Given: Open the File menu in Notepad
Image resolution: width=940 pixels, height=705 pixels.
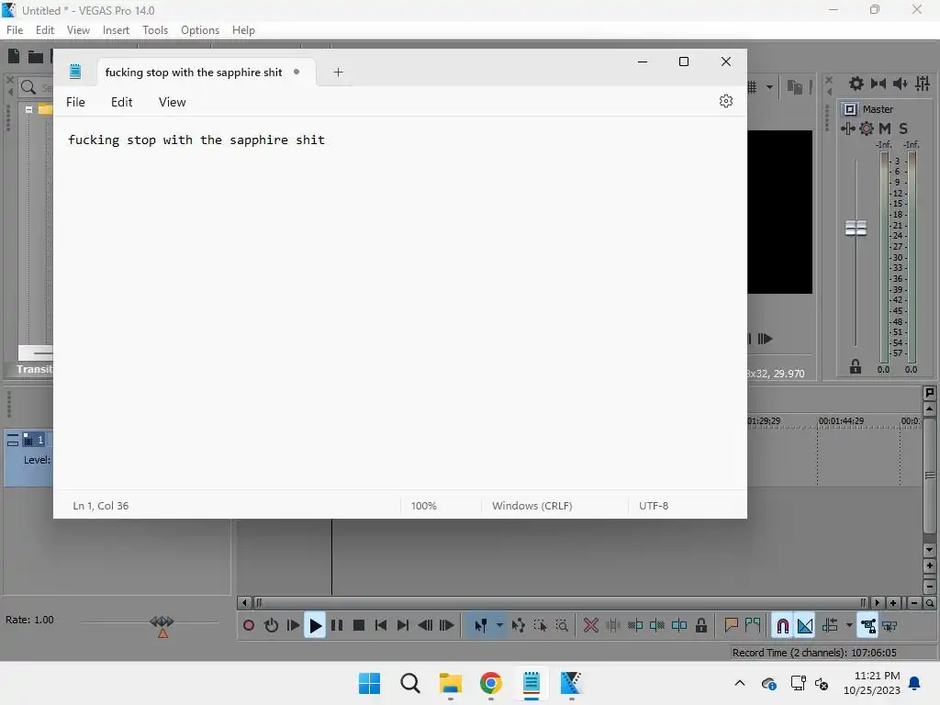Looking at the screenshot, I should (x=75, y=102).
